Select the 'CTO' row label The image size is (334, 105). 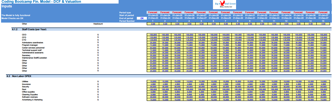coord(24,40)
